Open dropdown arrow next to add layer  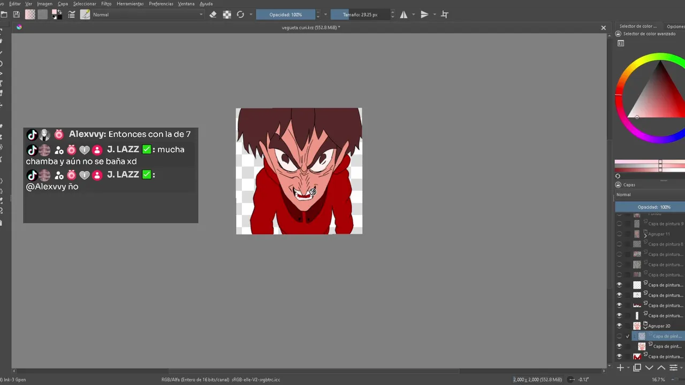[628, 367]
